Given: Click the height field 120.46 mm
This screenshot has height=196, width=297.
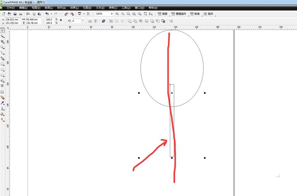Looking at the screenshot, I should [x=34, y=23].
